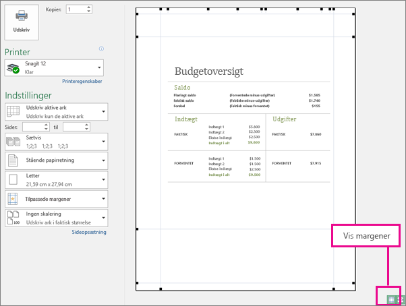Screen dimensions: 406x306
Task: Click the Letter paper icon
Action: coord(13,179)
